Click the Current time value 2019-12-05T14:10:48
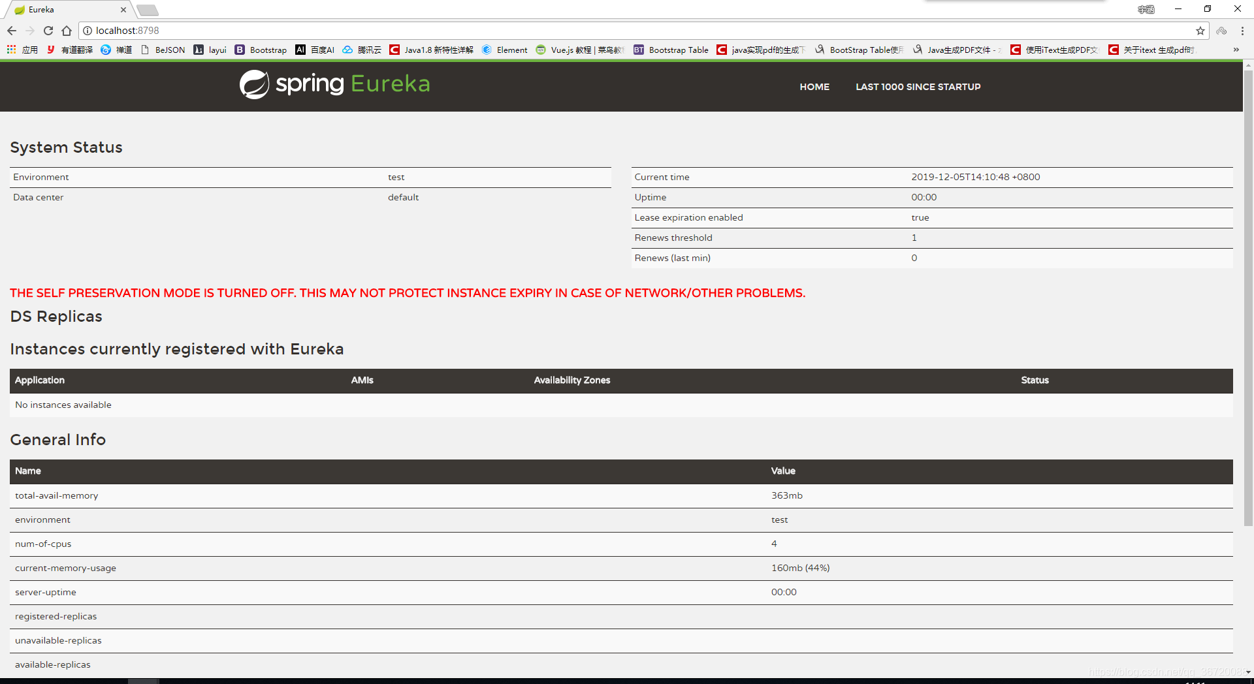Screen dimensions: 1254x684 coord(976,178)
